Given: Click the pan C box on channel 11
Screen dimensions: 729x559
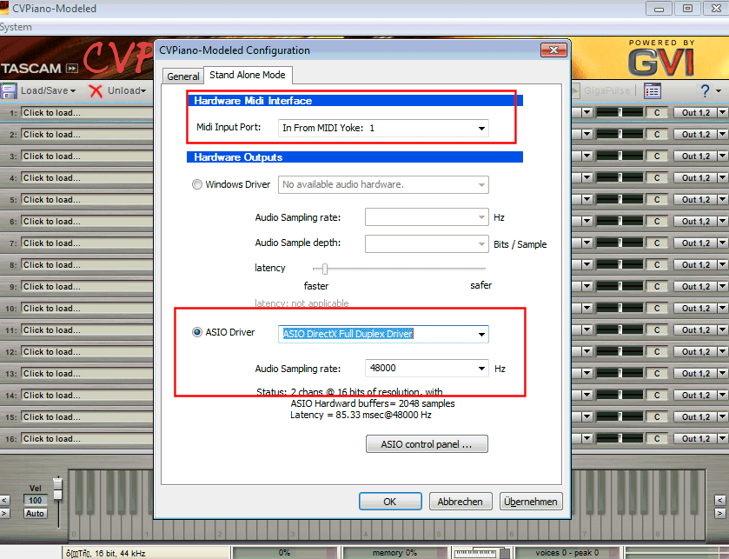Looking at the screenshot, I should [657, 329].
